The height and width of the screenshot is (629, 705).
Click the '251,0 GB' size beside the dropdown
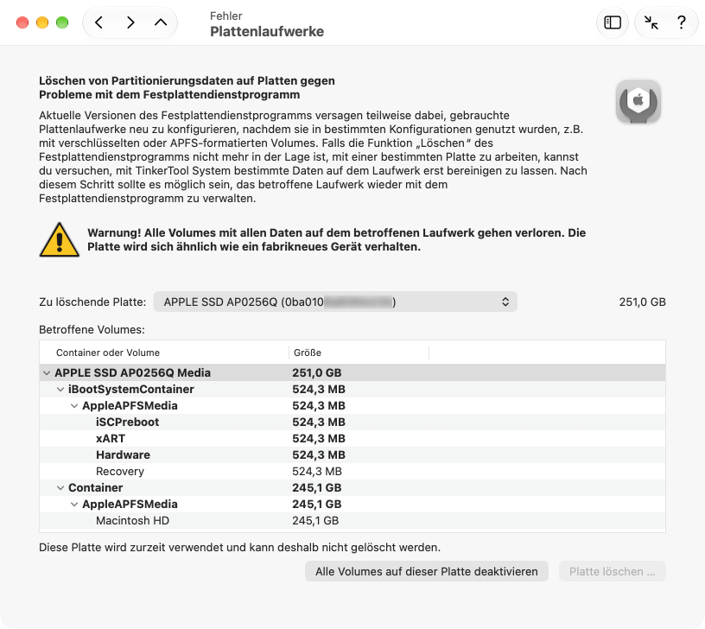642,302
